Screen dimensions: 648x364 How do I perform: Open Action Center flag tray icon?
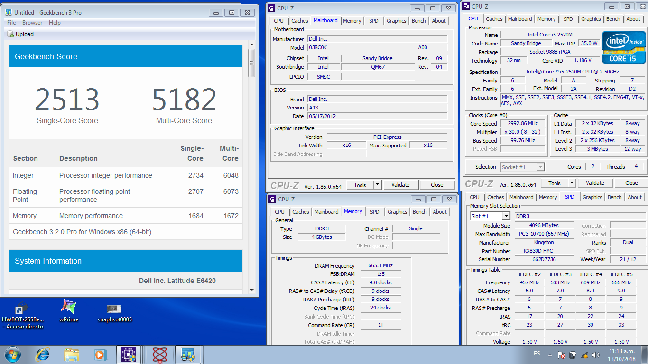coord(562,355)
